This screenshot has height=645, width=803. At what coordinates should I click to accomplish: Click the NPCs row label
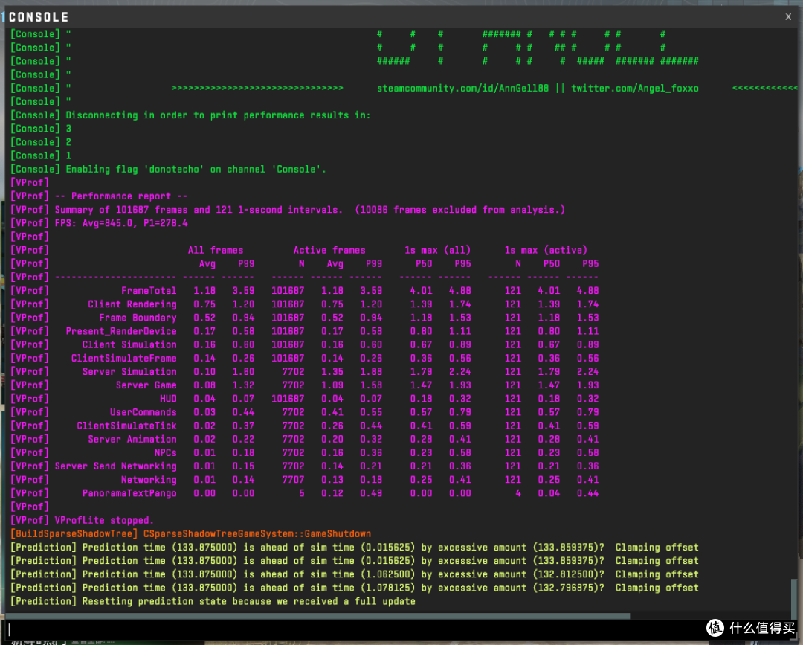click(165, 453)
